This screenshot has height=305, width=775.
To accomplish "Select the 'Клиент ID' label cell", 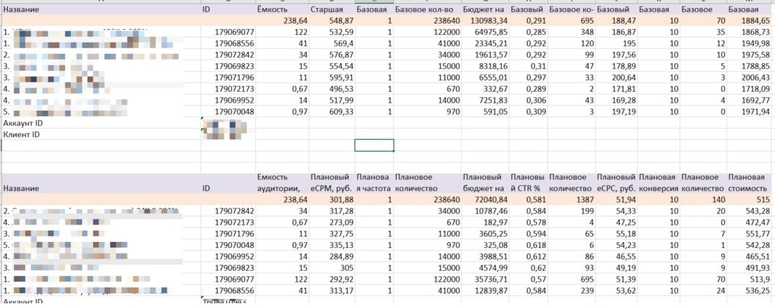I will click(x=21, y=134).
